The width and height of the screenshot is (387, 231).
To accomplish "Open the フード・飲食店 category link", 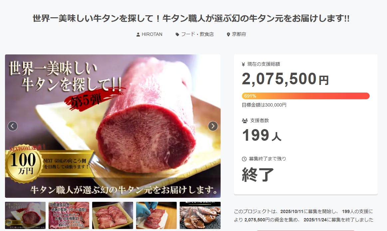I will click(x=197, y=34).
